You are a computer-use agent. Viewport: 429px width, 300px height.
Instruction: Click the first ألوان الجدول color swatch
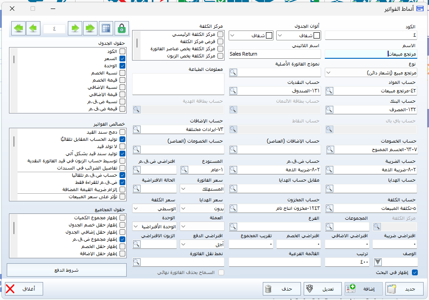point(317,35)
